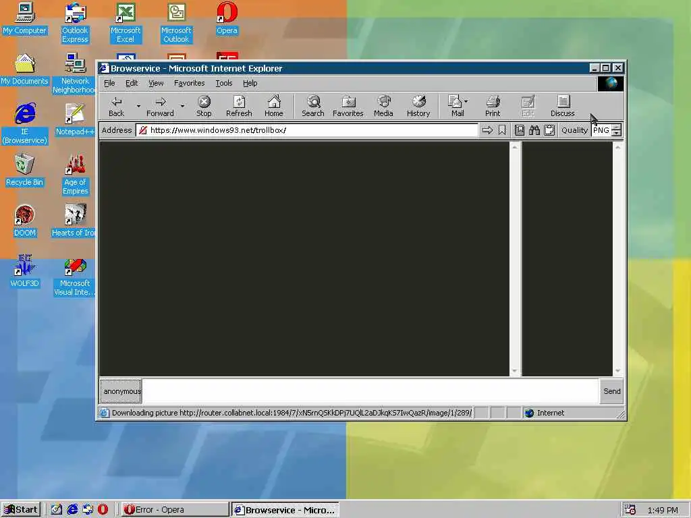
Task: Go back using the Back toolbar button
Action: pyautogui.click(x=116, y=106)
